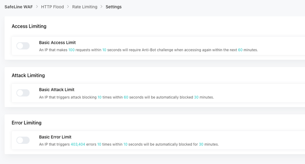This screenshot has width=305, height=164.
Task: Change the attack limit 60 seconds value
Action: 126,97
